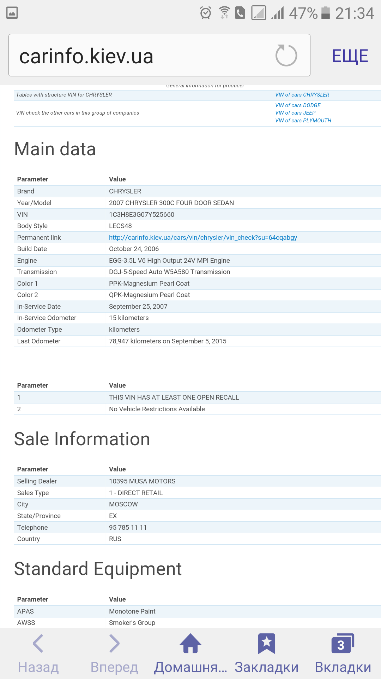Tap the phone call status icon
Image resolution: width=381 pixels, height=679 pixels.
(240, 13)
